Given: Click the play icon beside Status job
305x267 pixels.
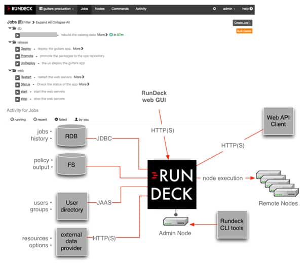Looking at the screenshot, I should [18, 84].
